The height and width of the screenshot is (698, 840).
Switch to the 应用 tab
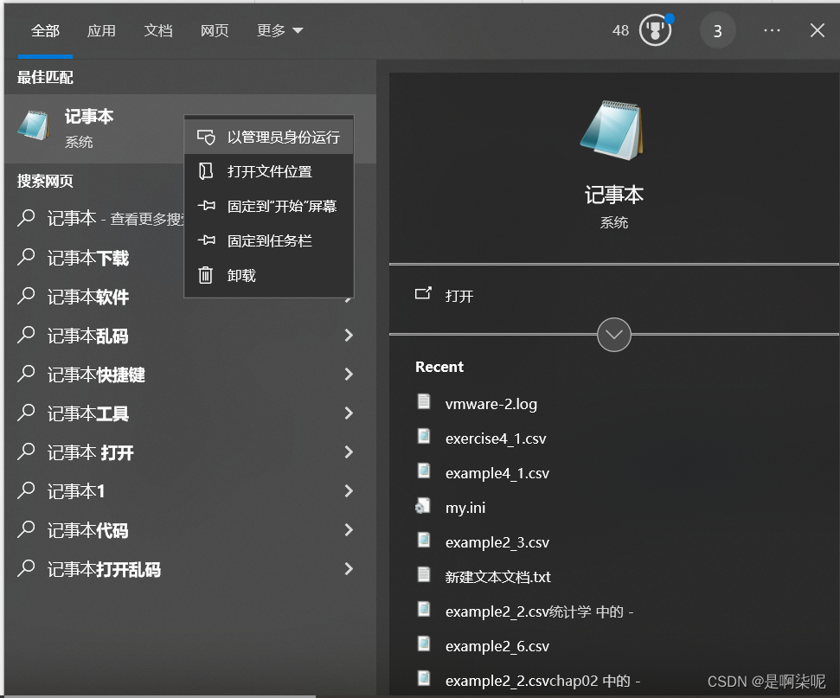pos(101,30)
